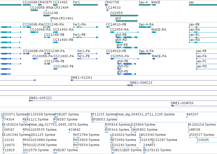Select the 429842 feature label
217x154 pixels.
tap(74, 130)
